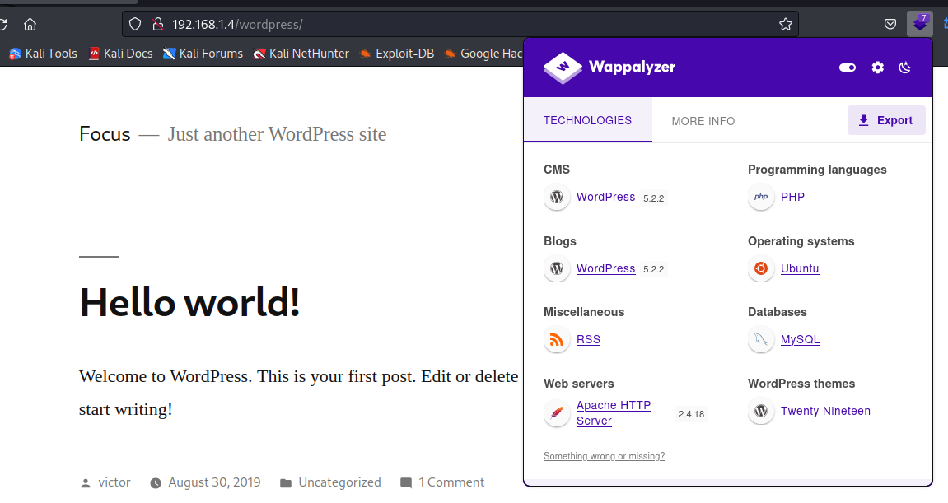
Task: Click the Apache feather icon
Action: (x=557, y=413)
